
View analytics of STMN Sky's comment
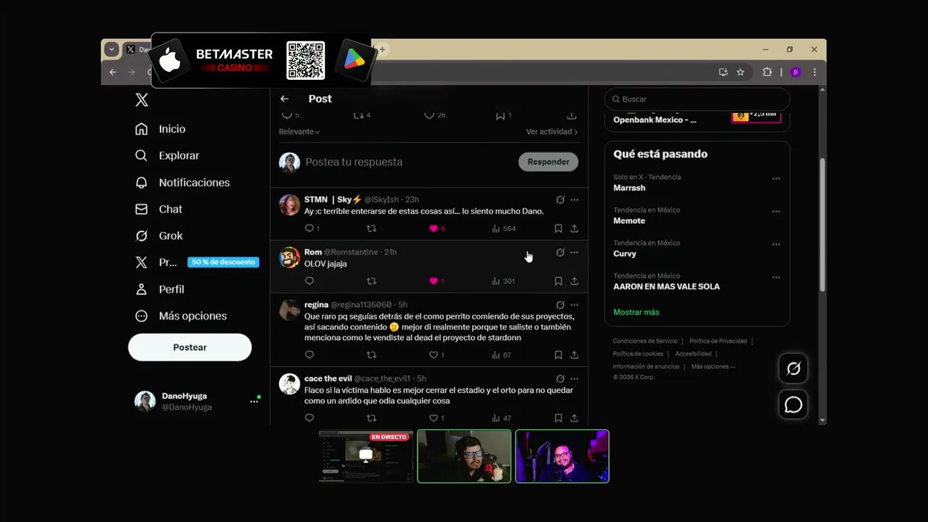[503, 228]
